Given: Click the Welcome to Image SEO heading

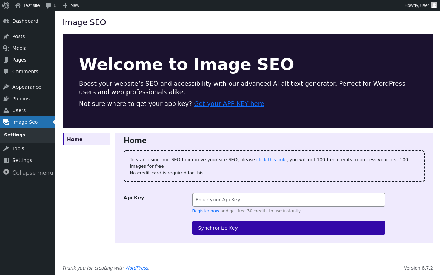Looking at the screenshot, I should [187, 64].
